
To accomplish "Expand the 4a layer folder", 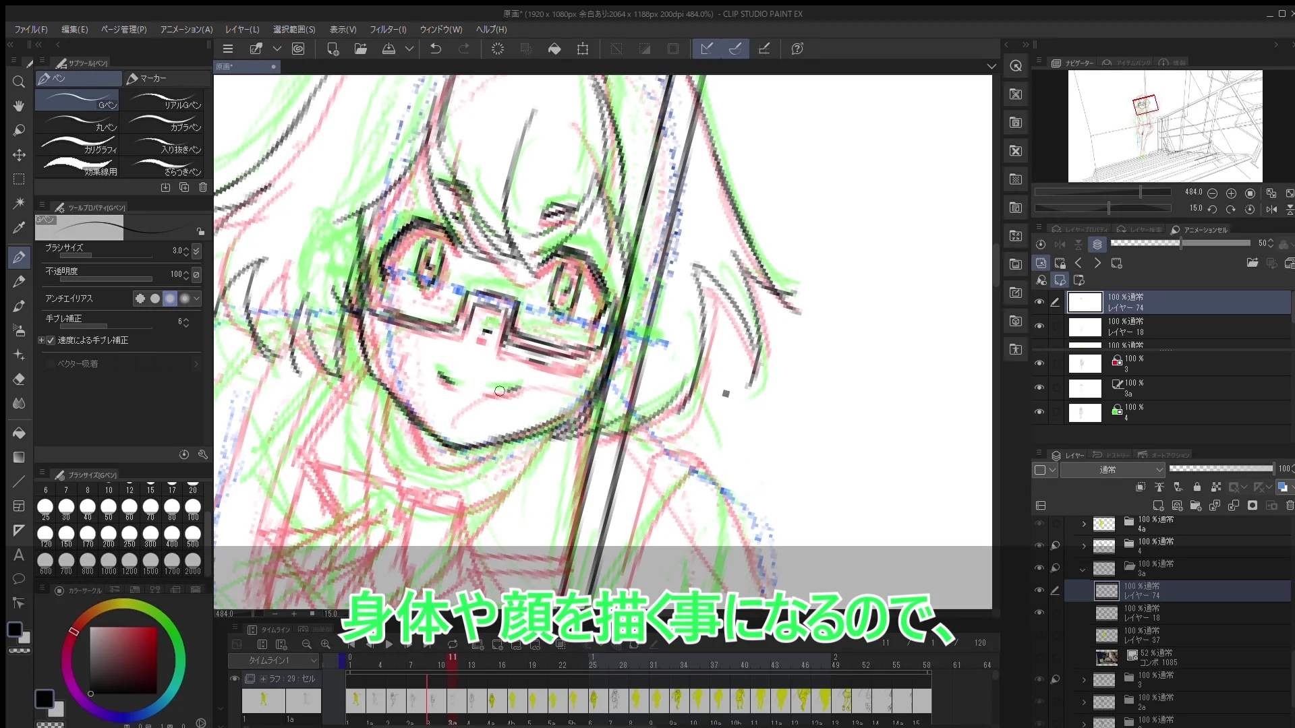I will pyautogui.click(x=1083, y=524).
